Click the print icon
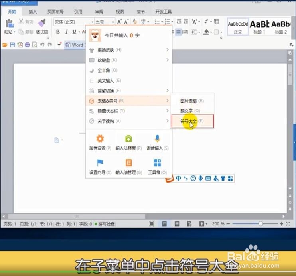Viewport: 296px width, 276px height. pos(28,45)
